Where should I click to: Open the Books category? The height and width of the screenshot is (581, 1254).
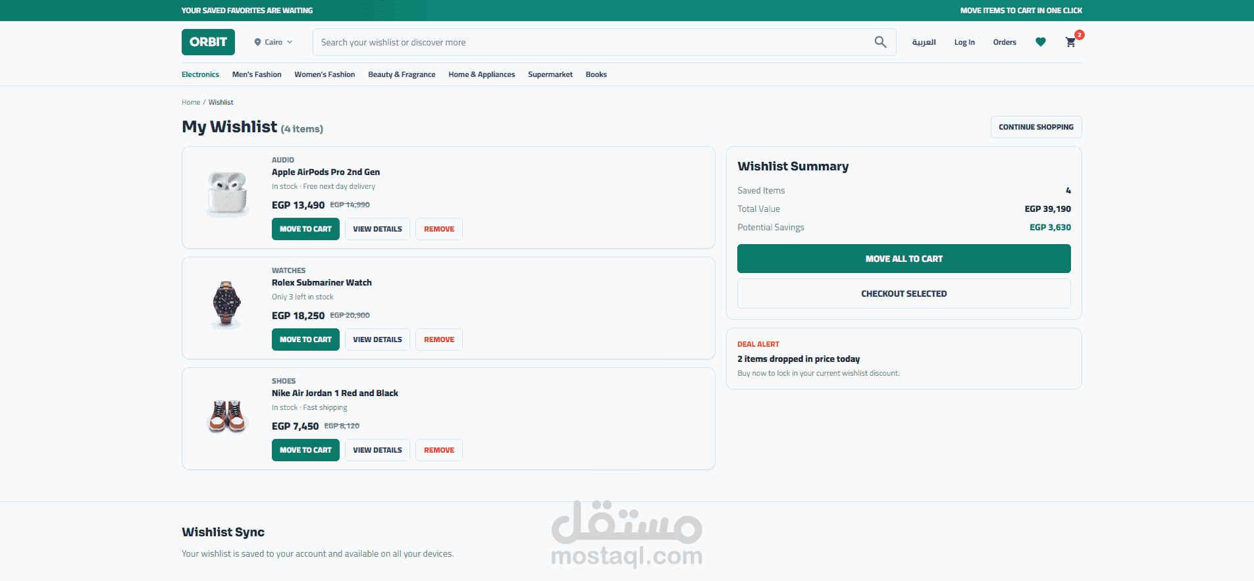tap(596, 74)
